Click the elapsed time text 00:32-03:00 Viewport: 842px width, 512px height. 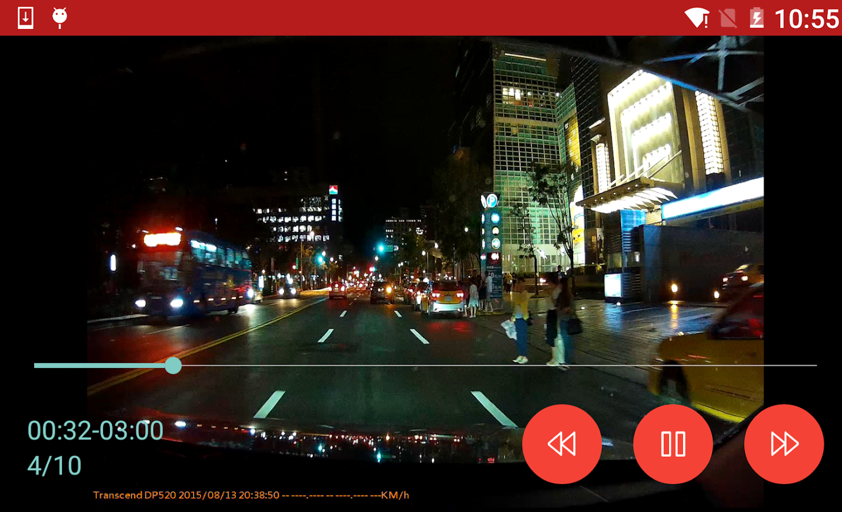coord(95,431)
